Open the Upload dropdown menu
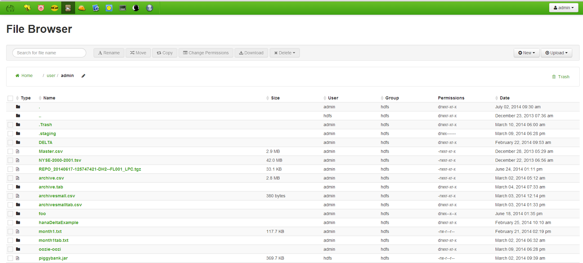The width and height of the screenshot is (583, 263). (556, 53)
